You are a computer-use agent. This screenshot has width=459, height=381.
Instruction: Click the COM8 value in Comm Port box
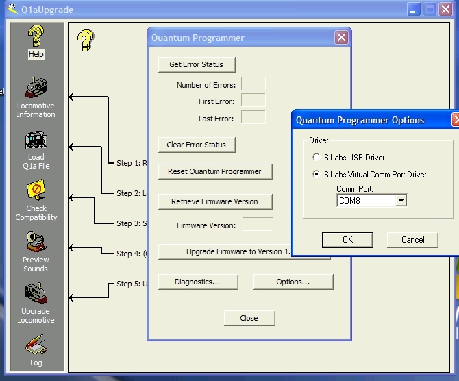tap(349, 201)
